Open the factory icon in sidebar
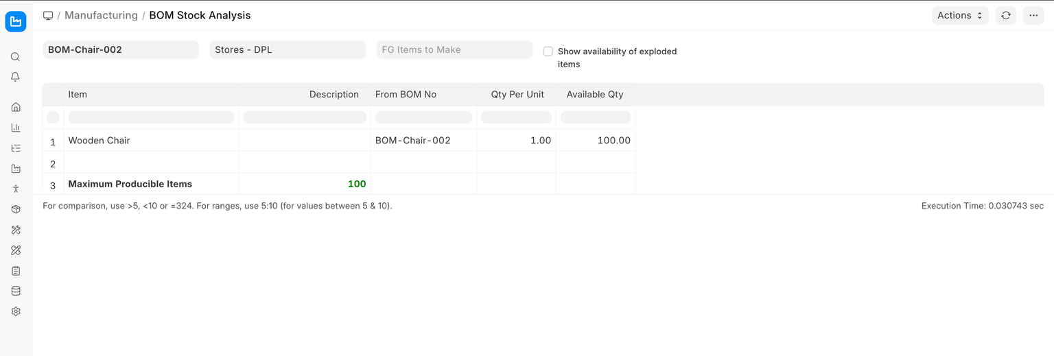The height and width of the screenshot is (356, 1054). 16,169
